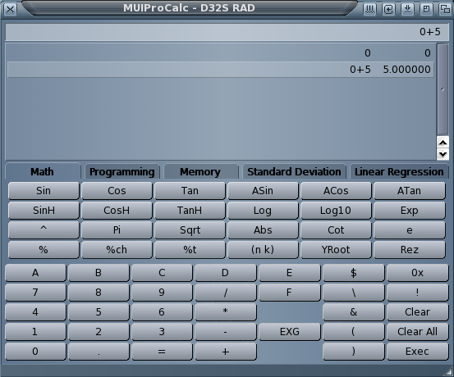Click the - minus key
The height and width of the screenshot is (377, 454).
(226, 332)
